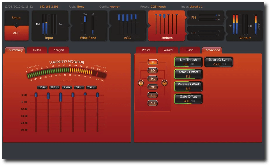Open the Output meters module
Viewport: 271px width, 166px height.
pyautogui.click(x=245, y=26)
